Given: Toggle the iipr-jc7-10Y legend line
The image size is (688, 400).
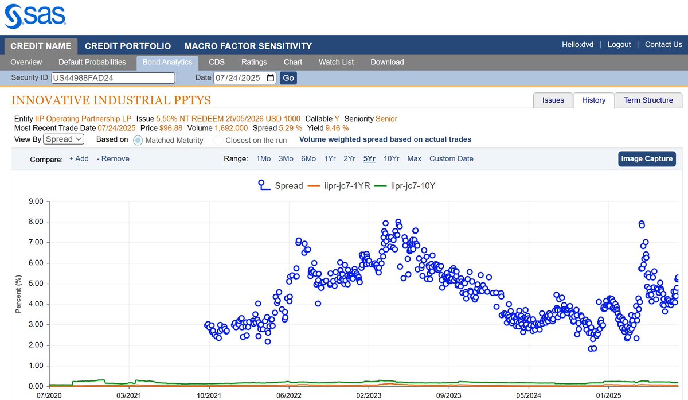Looking at the screenshot, I should tap(381, 185).
